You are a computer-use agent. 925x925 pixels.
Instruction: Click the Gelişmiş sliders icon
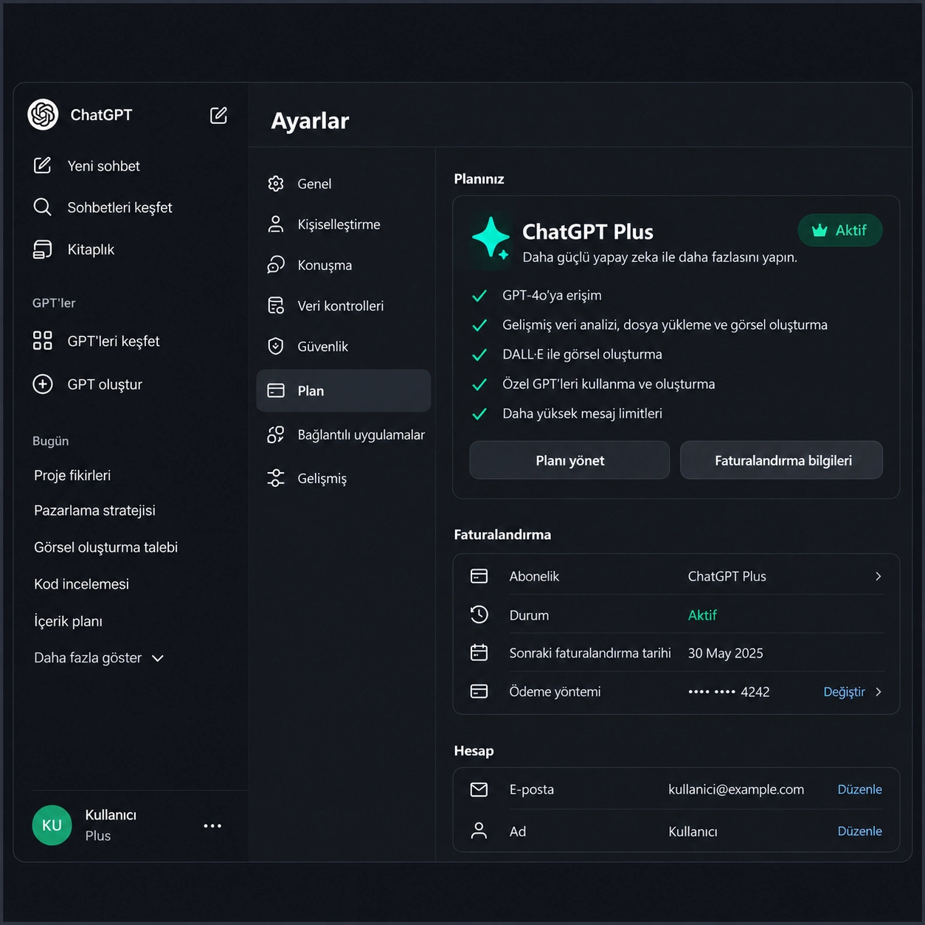click(x=276, y=478)
